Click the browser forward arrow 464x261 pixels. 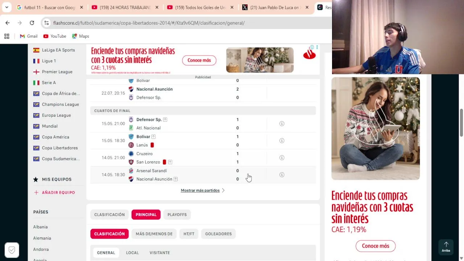(20, 23)
